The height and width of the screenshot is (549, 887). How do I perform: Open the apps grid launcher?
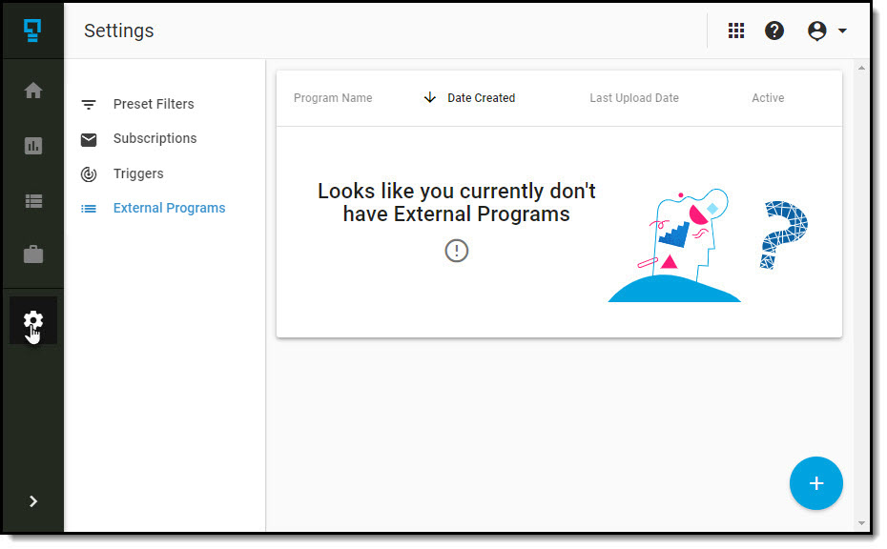736,30
